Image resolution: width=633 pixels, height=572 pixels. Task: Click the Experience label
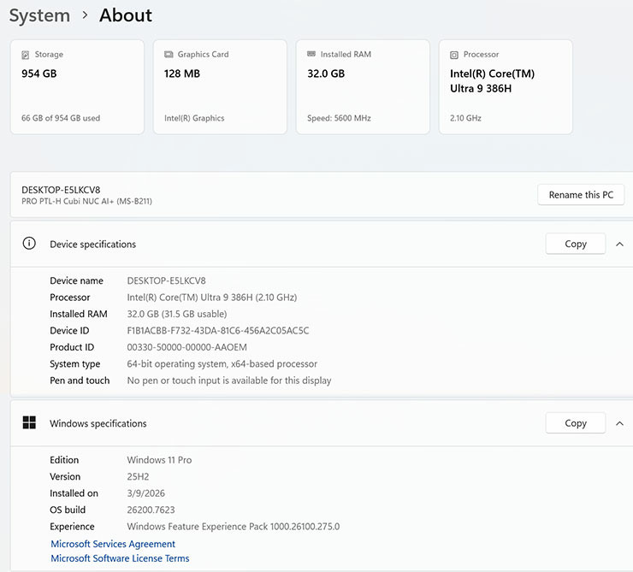[72, 527]
